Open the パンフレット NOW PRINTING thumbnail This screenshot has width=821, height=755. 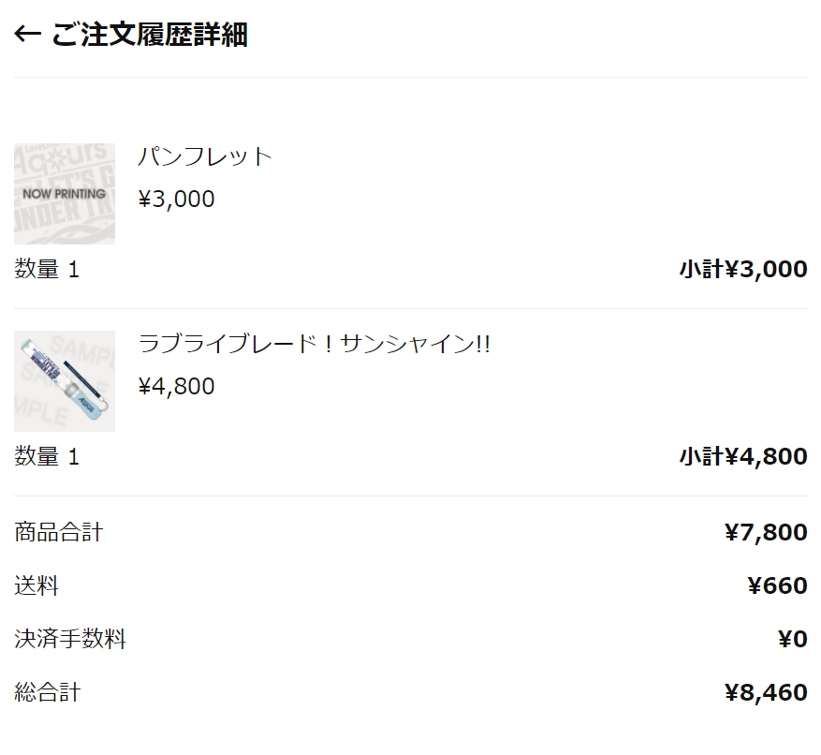(65, 194)
